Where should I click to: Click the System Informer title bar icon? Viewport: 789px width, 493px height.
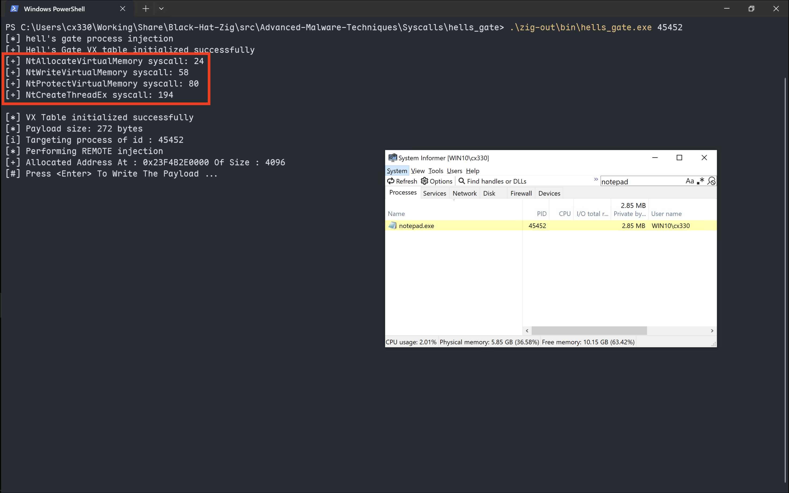392,158
